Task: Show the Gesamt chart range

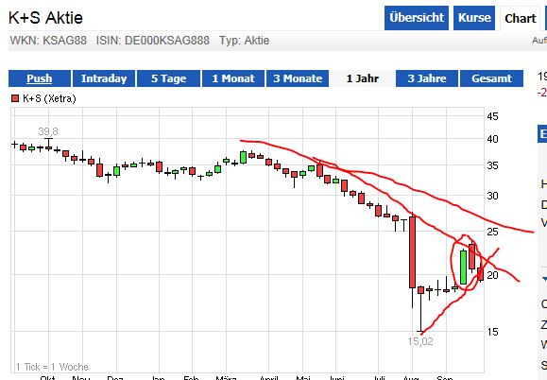Action: click(491, 78)
